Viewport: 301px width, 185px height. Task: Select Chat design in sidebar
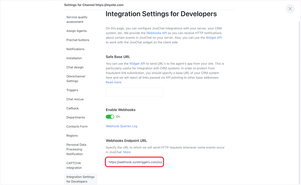pyautogui.click(x=75, y=67)
